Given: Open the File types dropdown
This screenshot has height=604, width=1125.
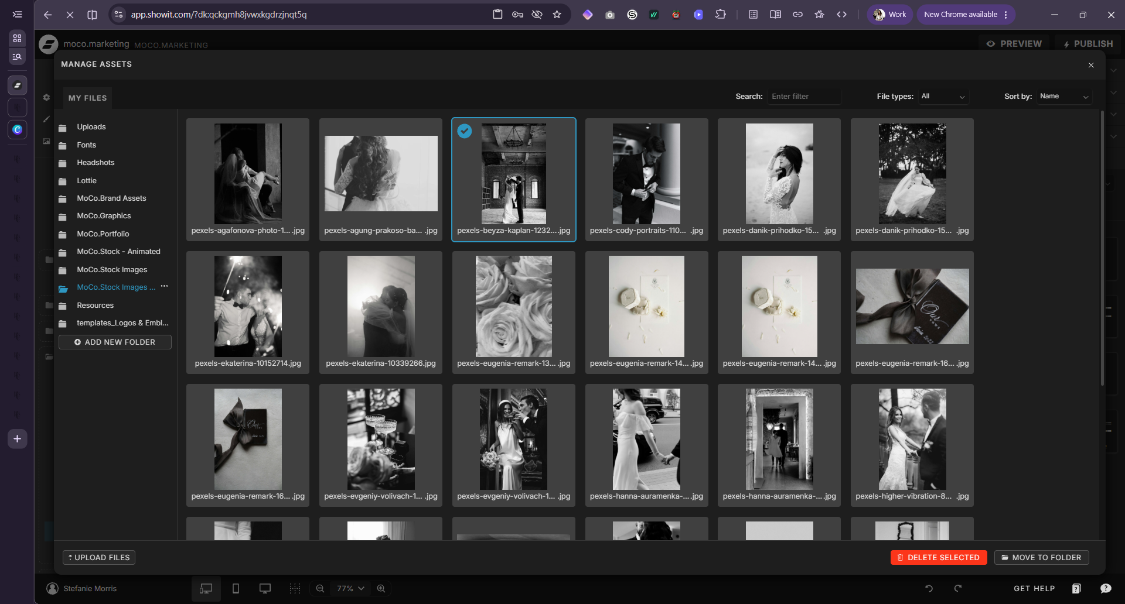Looking at the screenshot, I should coord(943,97).
